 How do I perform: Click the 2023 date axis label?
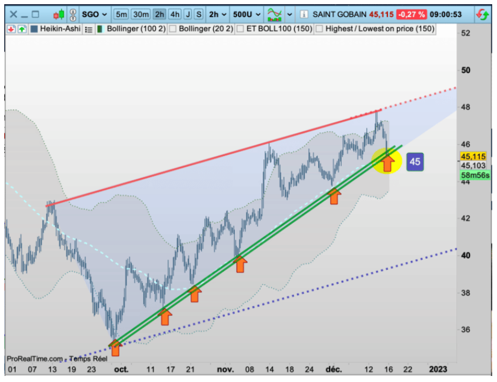tap(438, 369)
